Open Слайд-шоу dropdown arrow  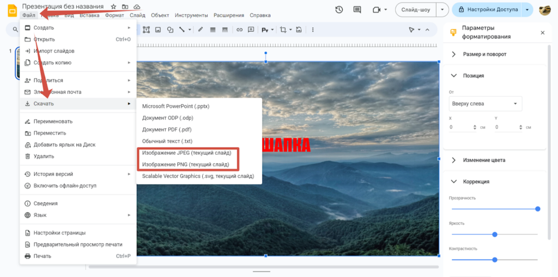coord(442,10)
